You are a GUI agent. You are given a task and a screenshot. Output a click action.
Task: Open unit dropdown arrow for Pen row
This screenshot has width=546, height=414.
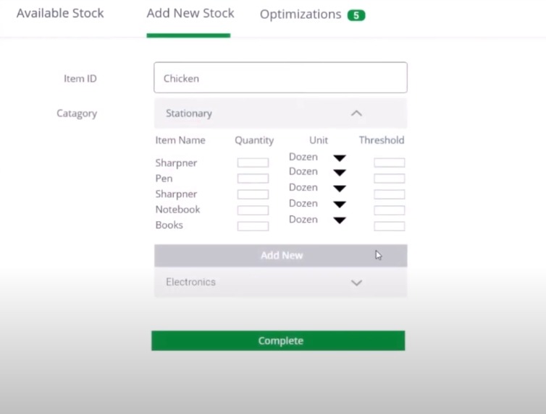[340, 173]
